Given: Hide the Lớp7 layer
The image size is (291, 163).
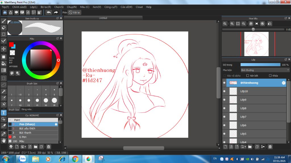Looking at the screenshot, I should (x=225, y=117).
